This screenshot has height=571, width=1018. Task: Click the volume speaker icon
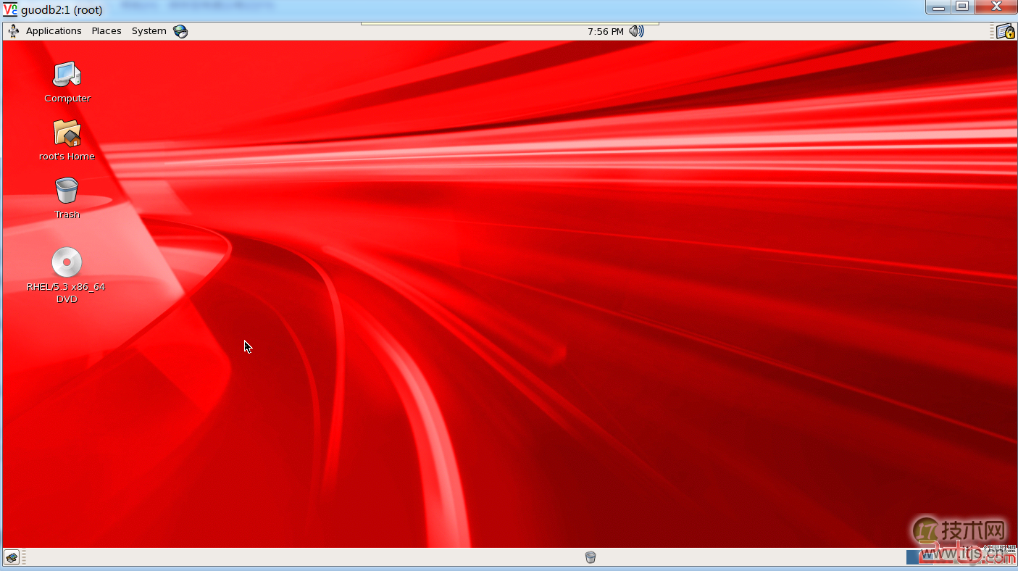click(636, 31)
